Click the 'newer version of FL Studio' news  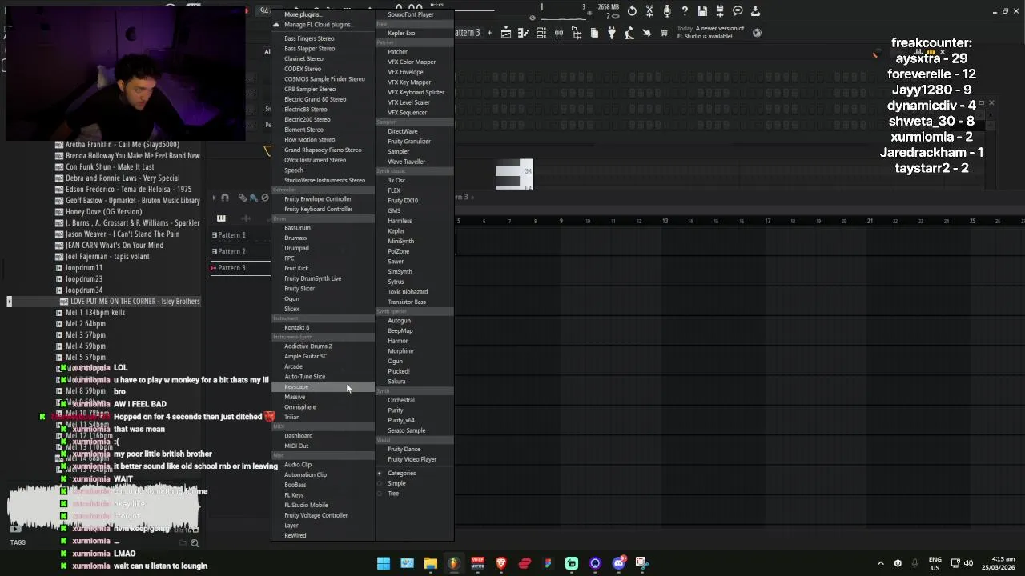[710, 32]
